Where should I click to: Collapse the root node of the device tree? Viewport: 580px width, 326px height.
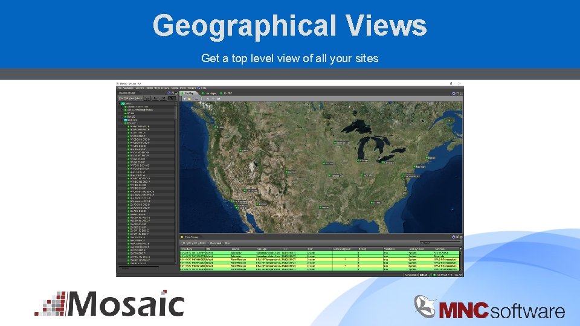(120, 103)
